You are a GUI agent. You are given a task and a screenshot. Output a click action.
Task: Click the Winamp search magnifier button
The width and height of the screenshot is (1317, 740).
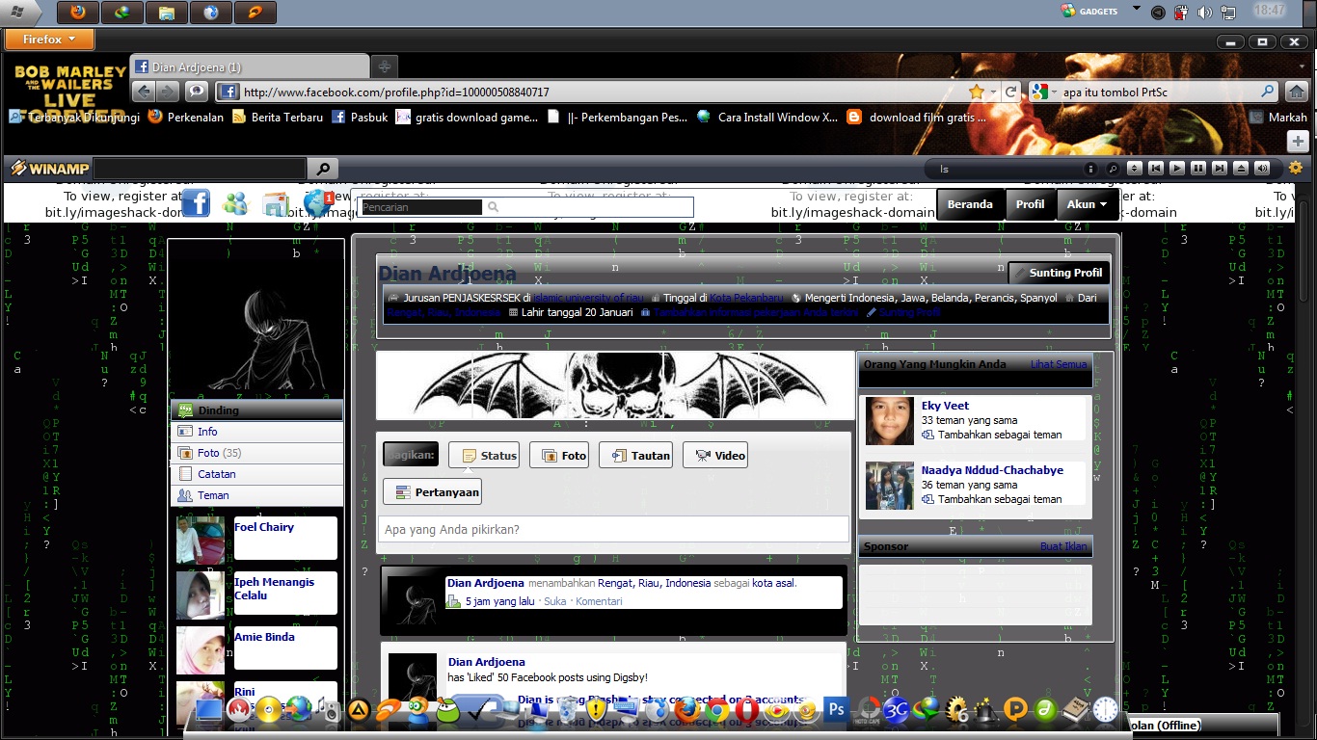click(x=323, y=169)
